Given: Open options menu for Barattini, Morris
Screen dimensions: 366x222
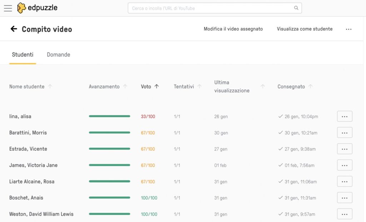Looking at the screenshot, I should point(345,133).
